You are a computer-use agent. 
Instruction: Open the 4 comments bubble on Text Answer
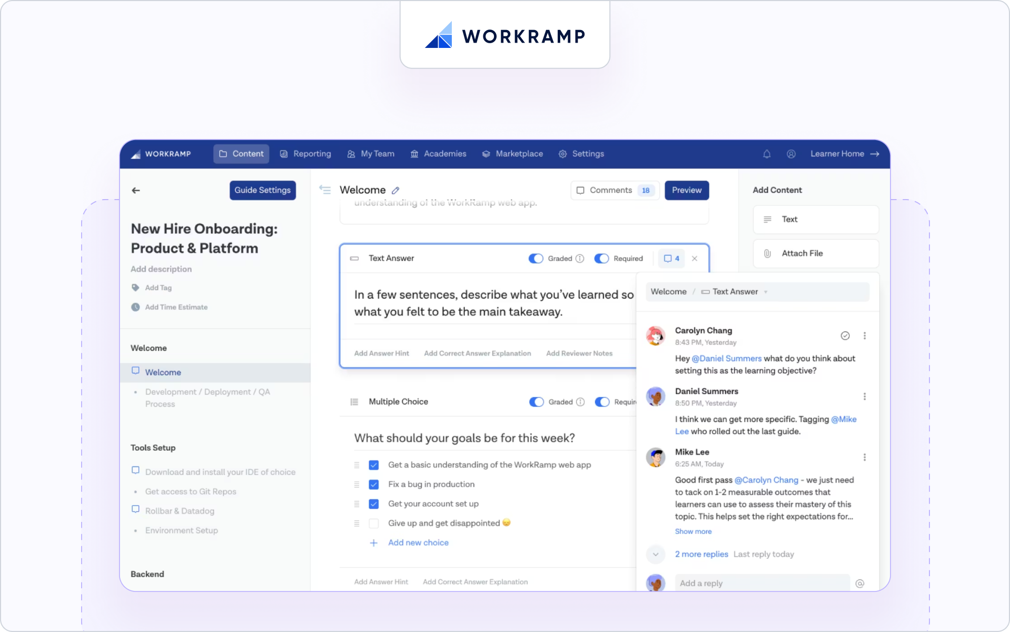click(671, 259)
